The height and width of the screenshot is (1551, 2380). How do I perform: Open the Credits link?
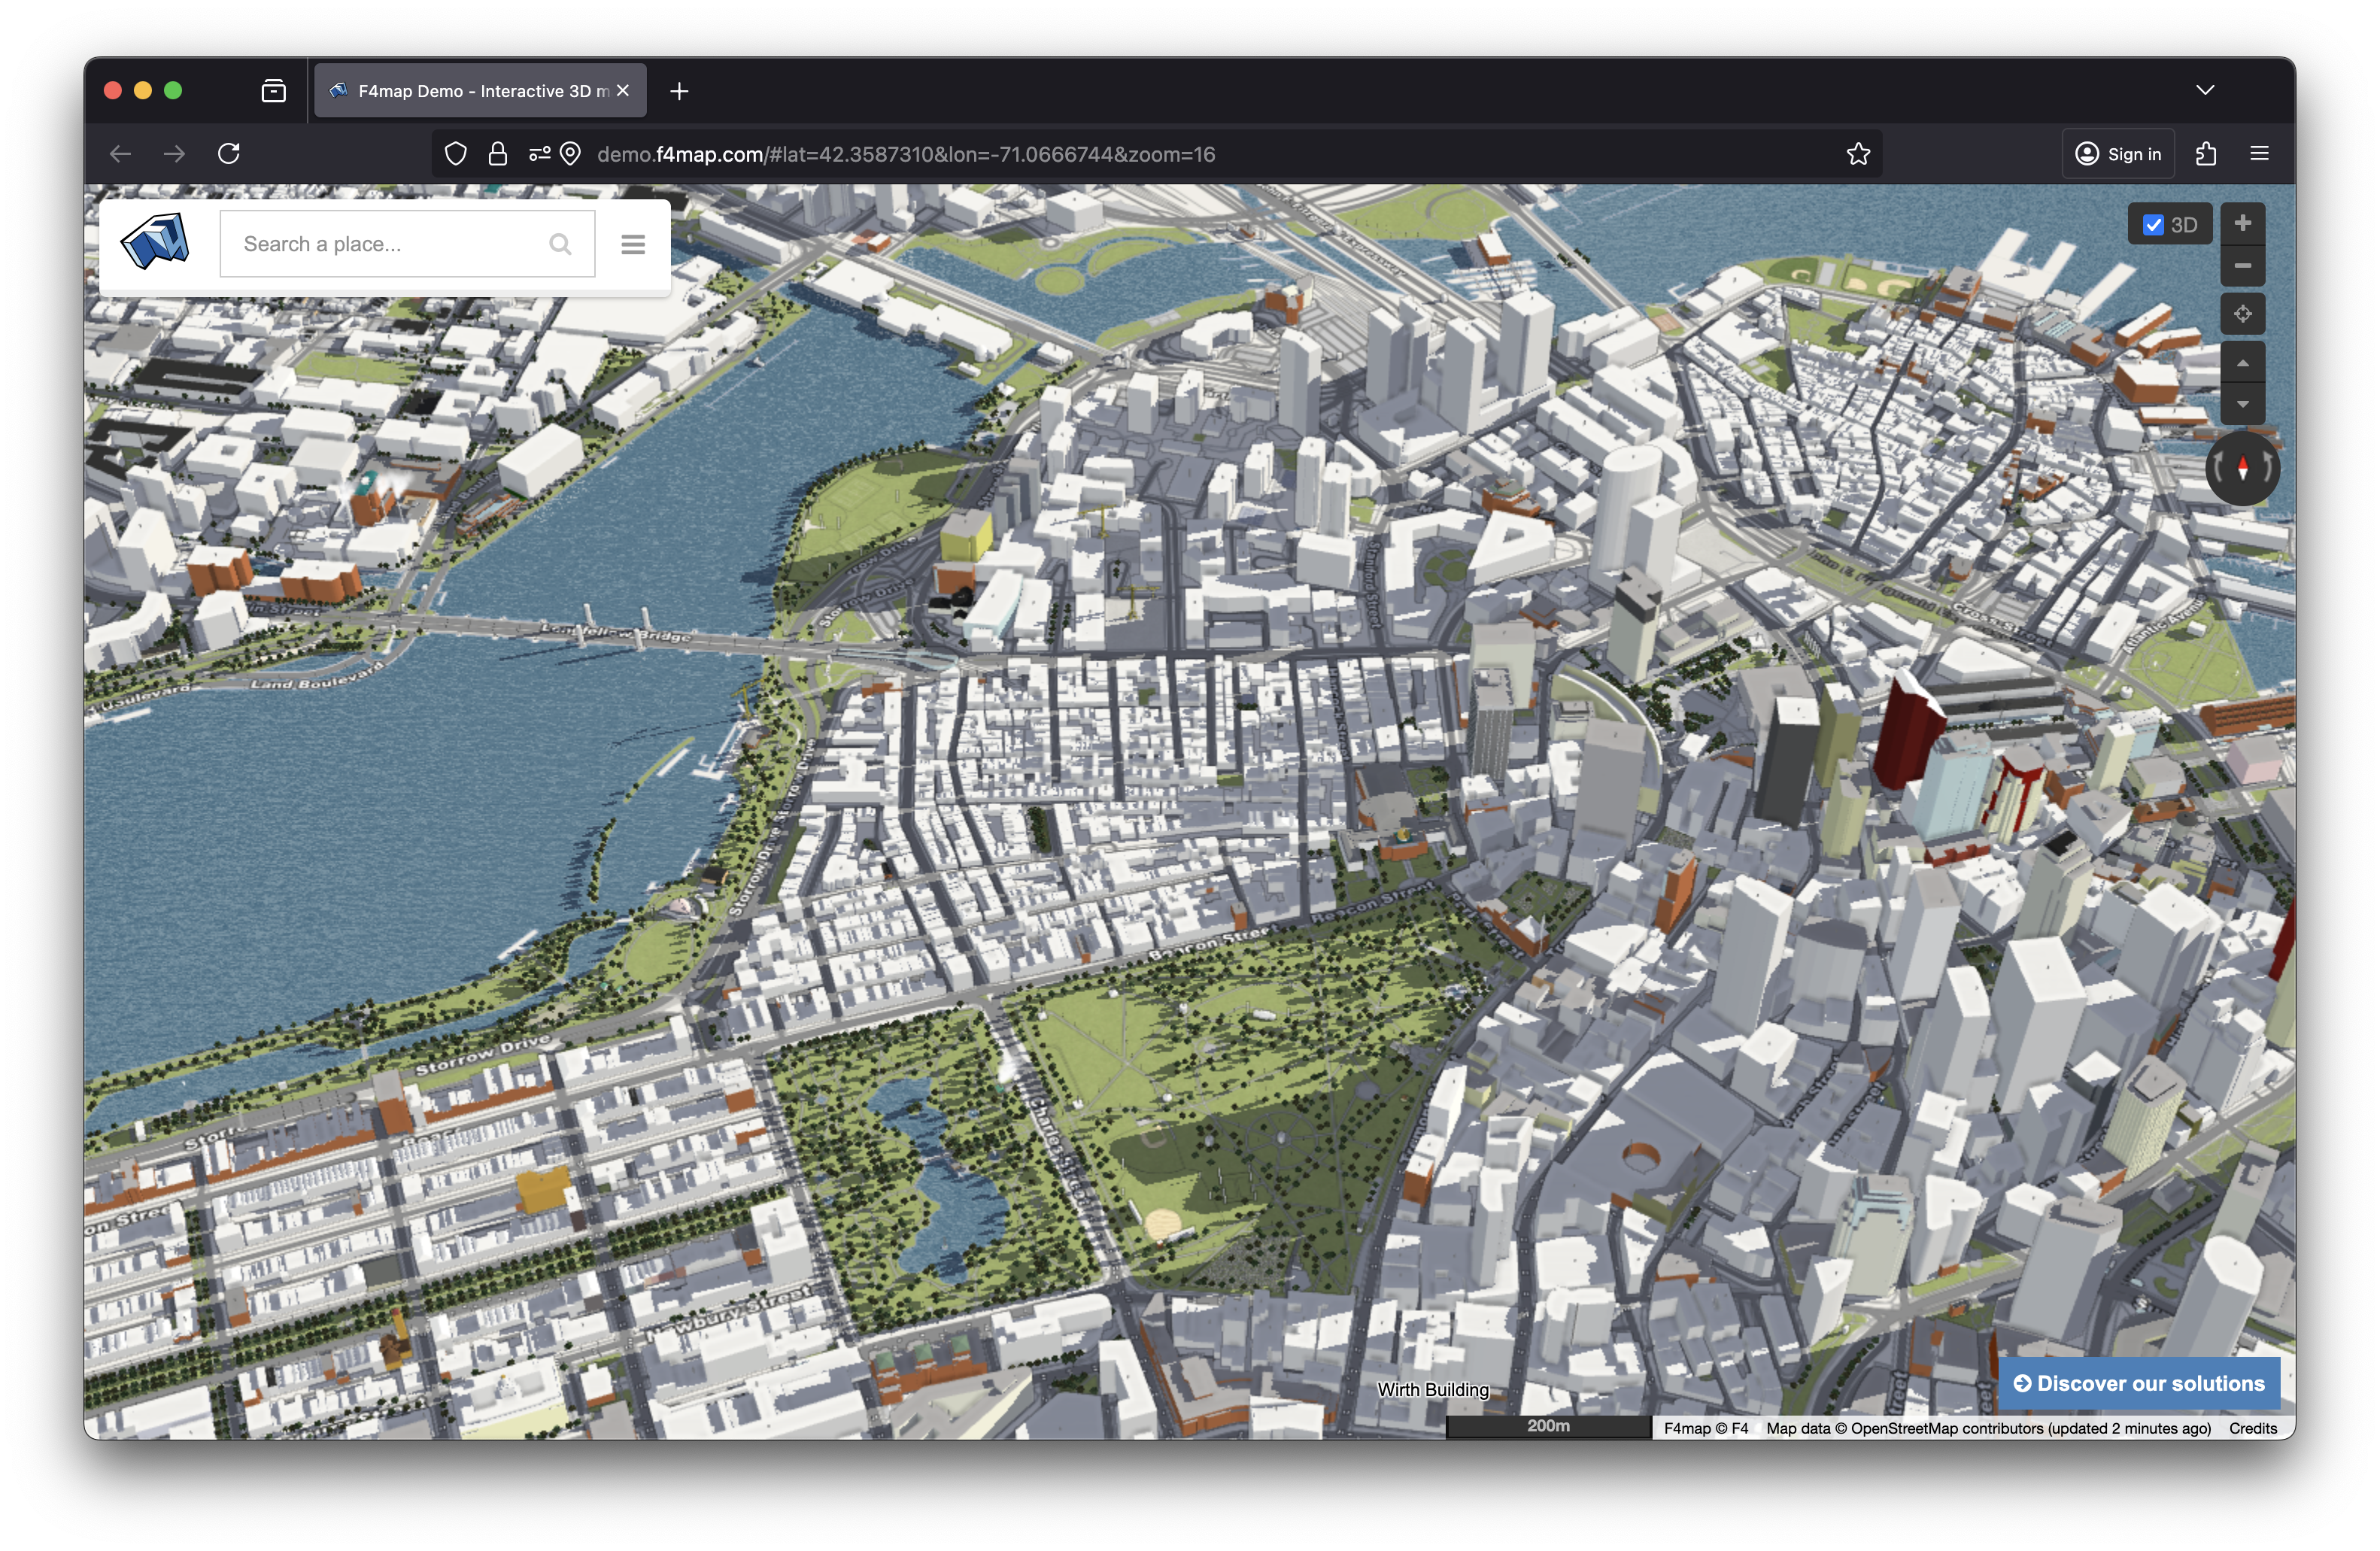(2252, 1428)
